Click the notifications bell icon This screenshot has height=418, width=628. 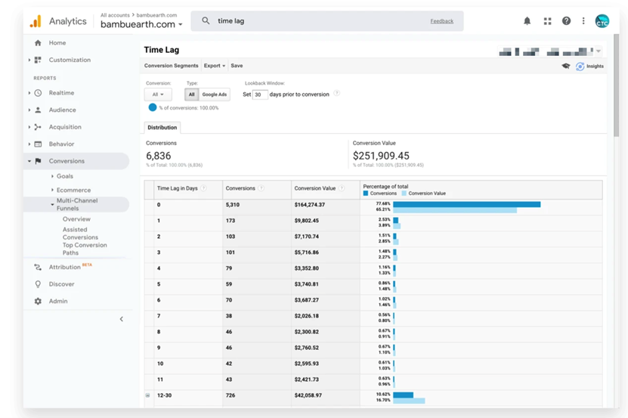pyautogui.click(x=527, y=21)
